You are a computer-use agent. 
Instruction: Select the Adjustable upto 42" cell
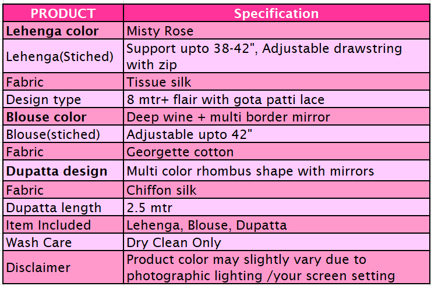pyautogui.click(x=277, y=134)
